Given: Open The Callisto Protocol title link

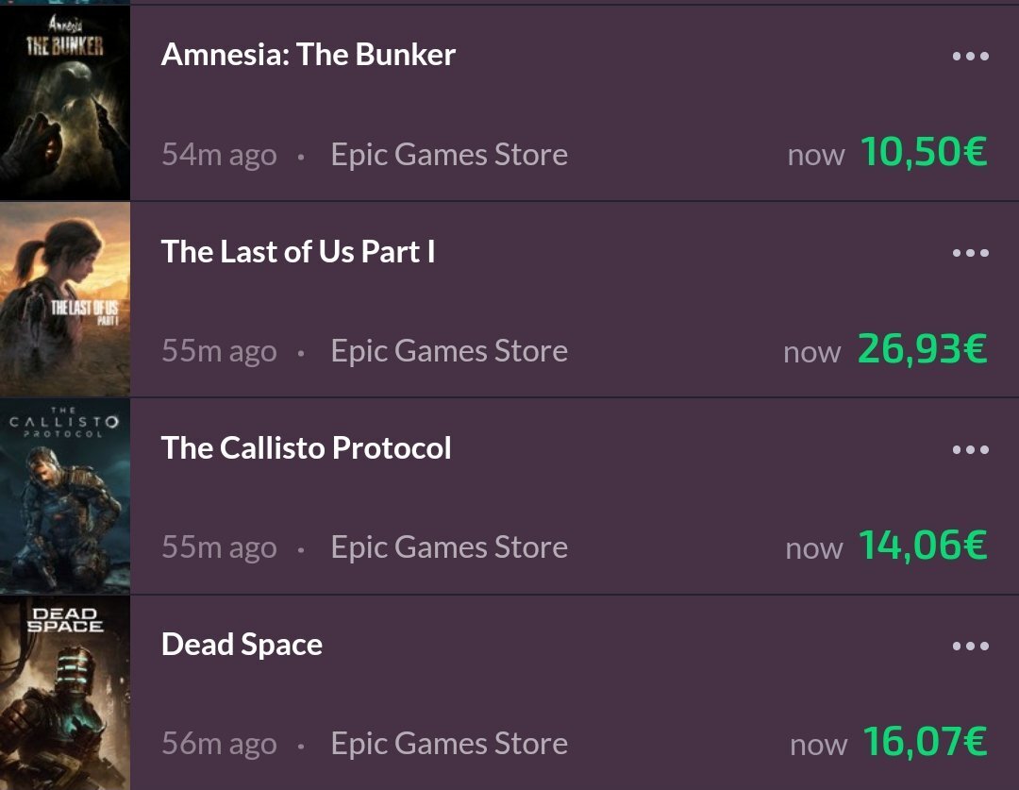Looking at the screenshot, I should (306, 447).
